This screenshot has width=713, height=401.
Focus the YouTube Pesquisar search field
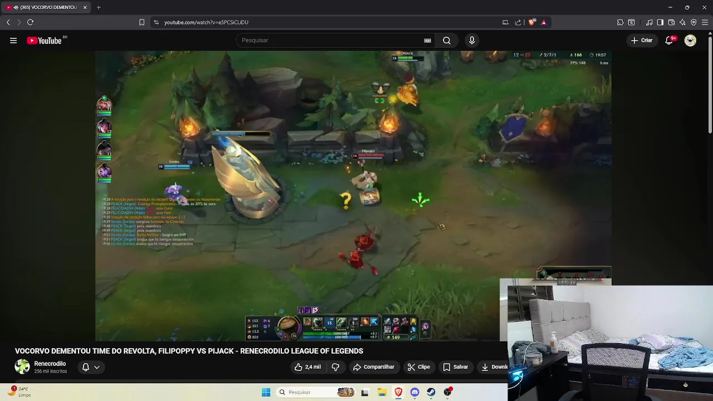331,40
